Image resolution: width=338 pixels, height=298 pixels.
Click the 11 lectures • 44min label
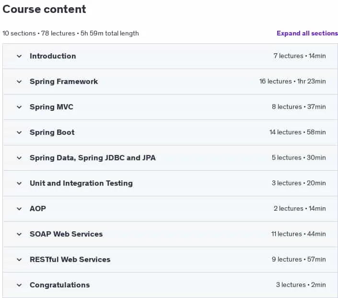coord(299,234)
